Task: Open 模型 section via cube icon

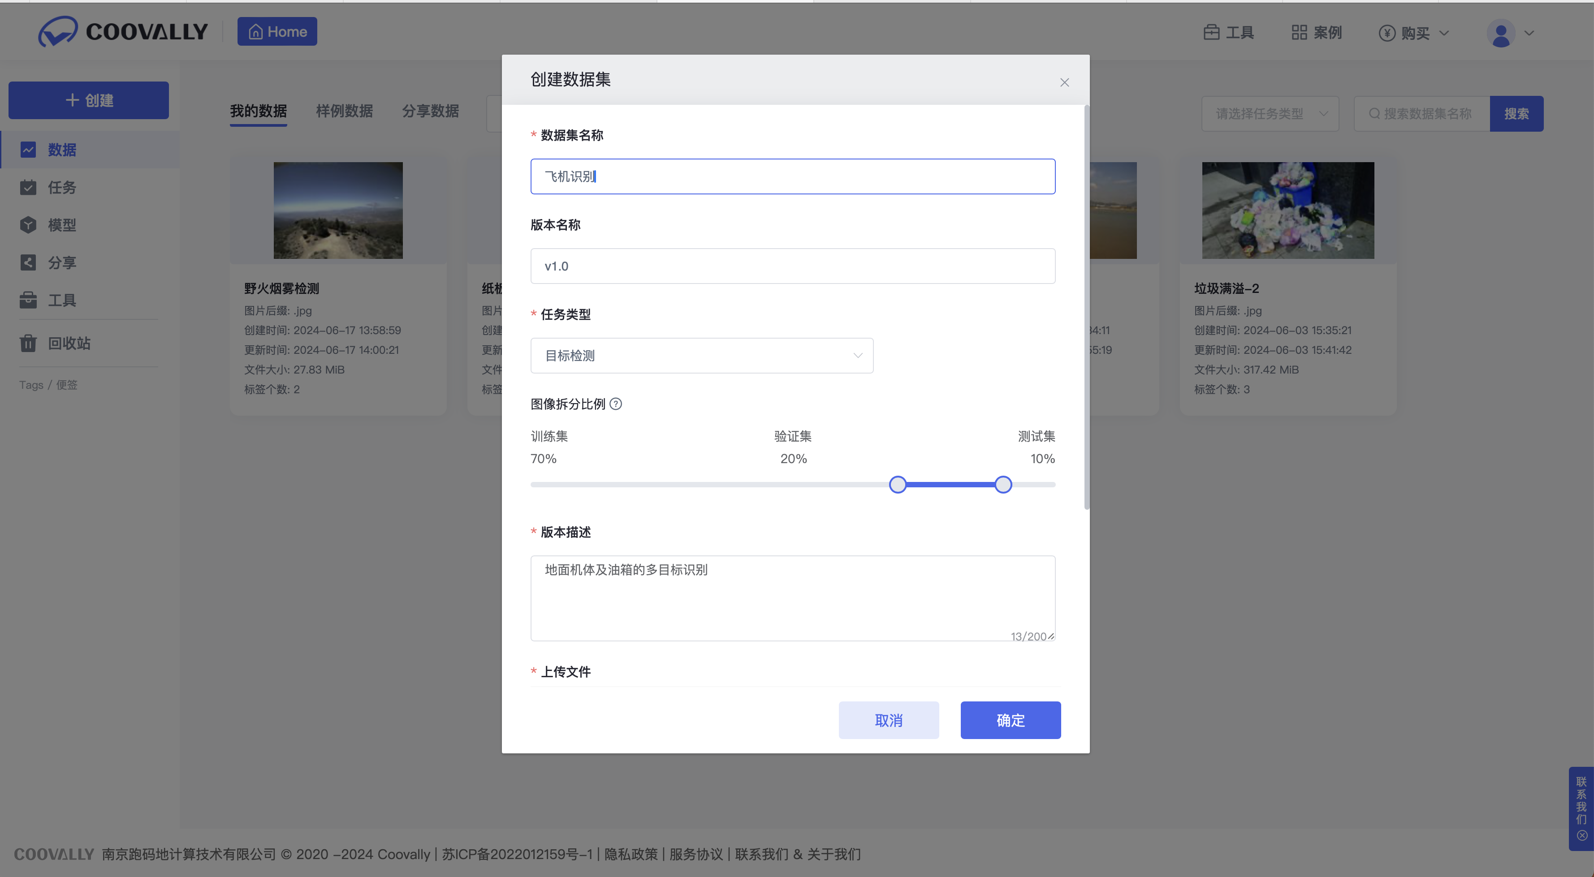Action: point(28,225)
